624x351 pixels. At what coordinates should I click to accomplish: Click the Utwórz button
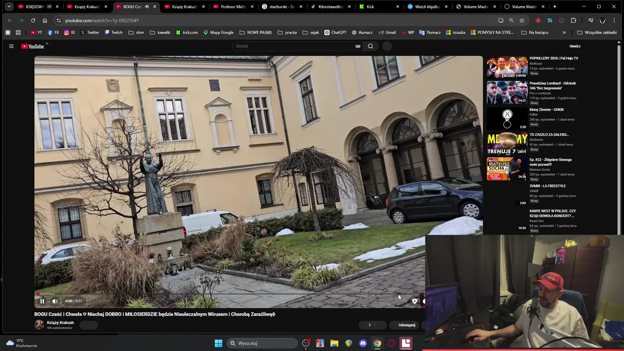point(575,46)
